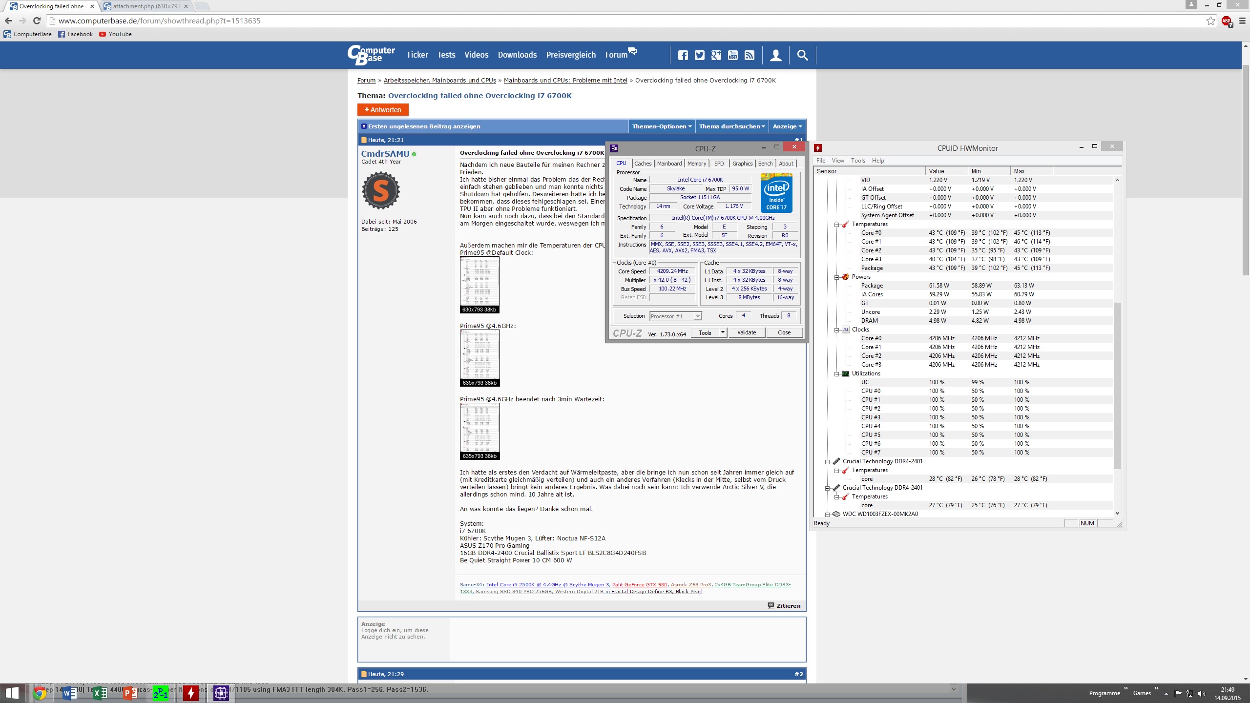Open Excel from the Windows taskbar
Viewport: 1250px width, 703px height.
click(99, 693)
